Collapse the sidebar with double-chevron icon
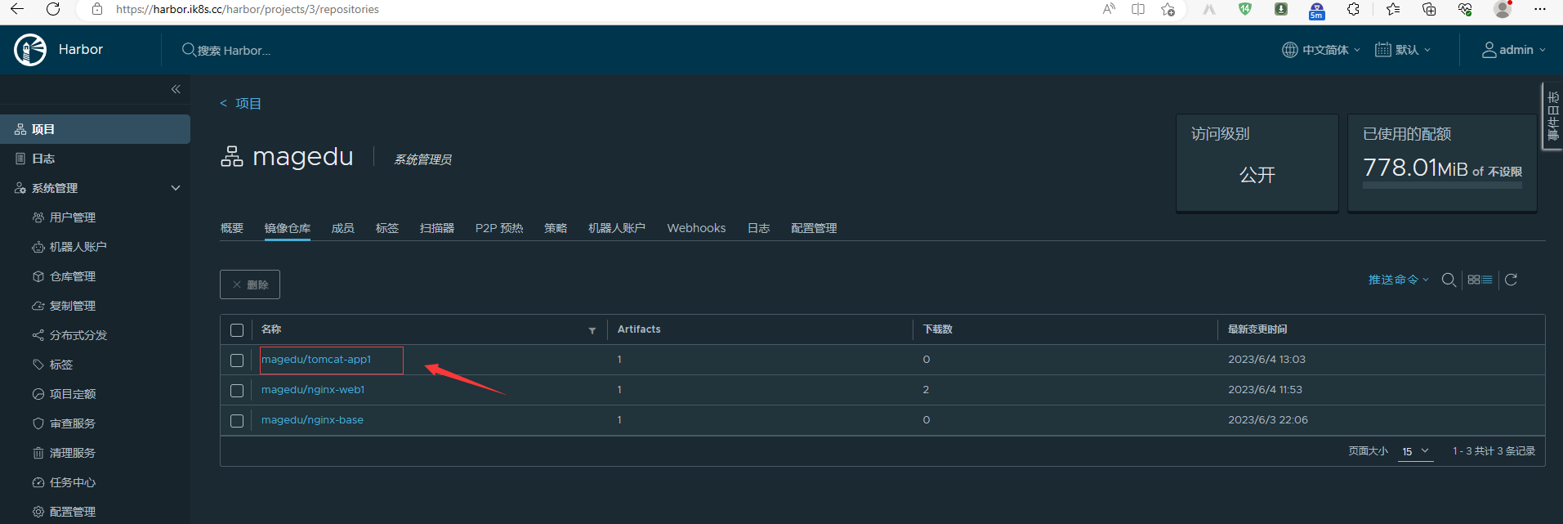Screen dimensions: 1563x524 pyautogui.click(x=176, y=89)
